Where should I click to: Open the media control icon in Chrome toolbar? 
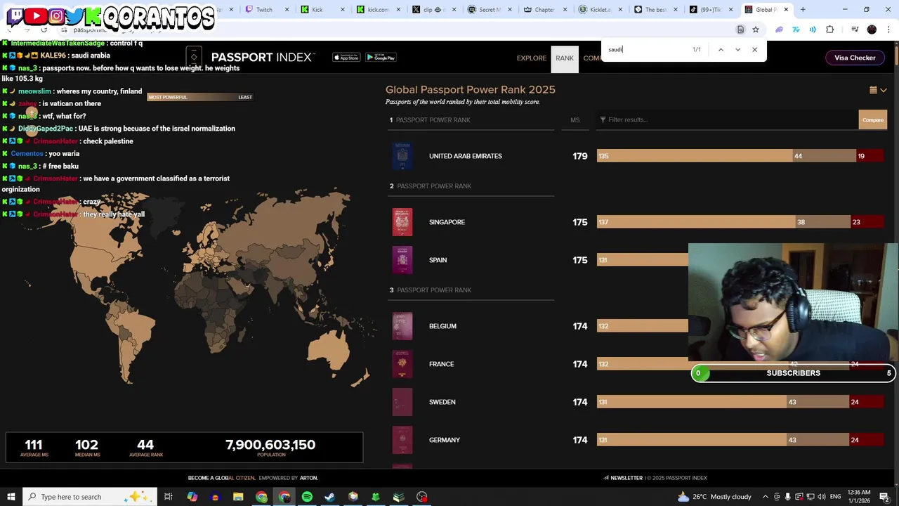pyautogui.click(x=855, y=30)
